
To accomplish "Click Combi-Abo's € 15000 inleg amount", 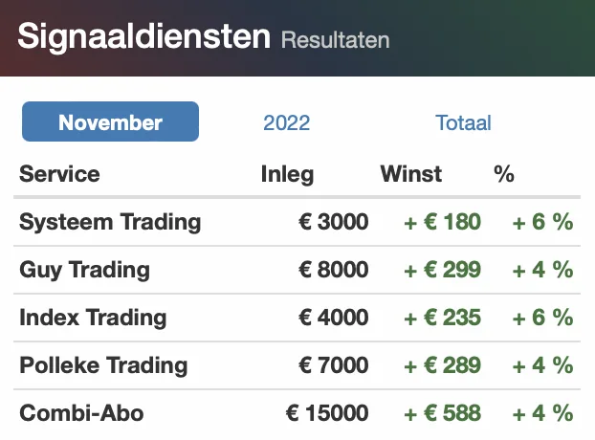I will [x=327, y=413].
